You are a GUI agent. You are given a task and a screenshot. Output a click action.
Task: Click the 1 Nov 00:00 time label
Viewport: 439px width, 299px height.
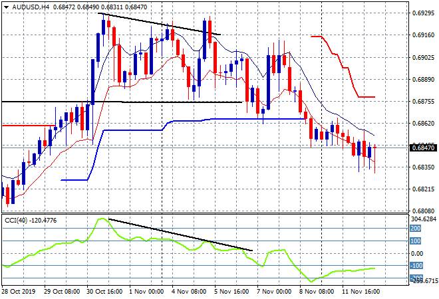point(146,292)
